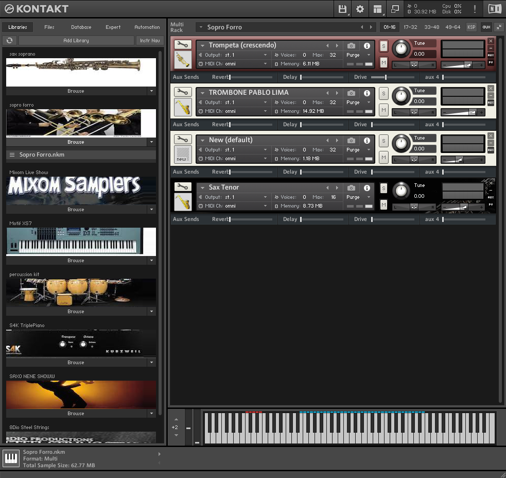Screen dimensions: 506x478
Task: Click the keyboard icon in info pane
Action: 11,458
